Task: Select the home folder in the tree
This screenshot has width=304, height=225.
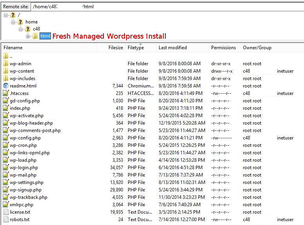Action: 32,22
